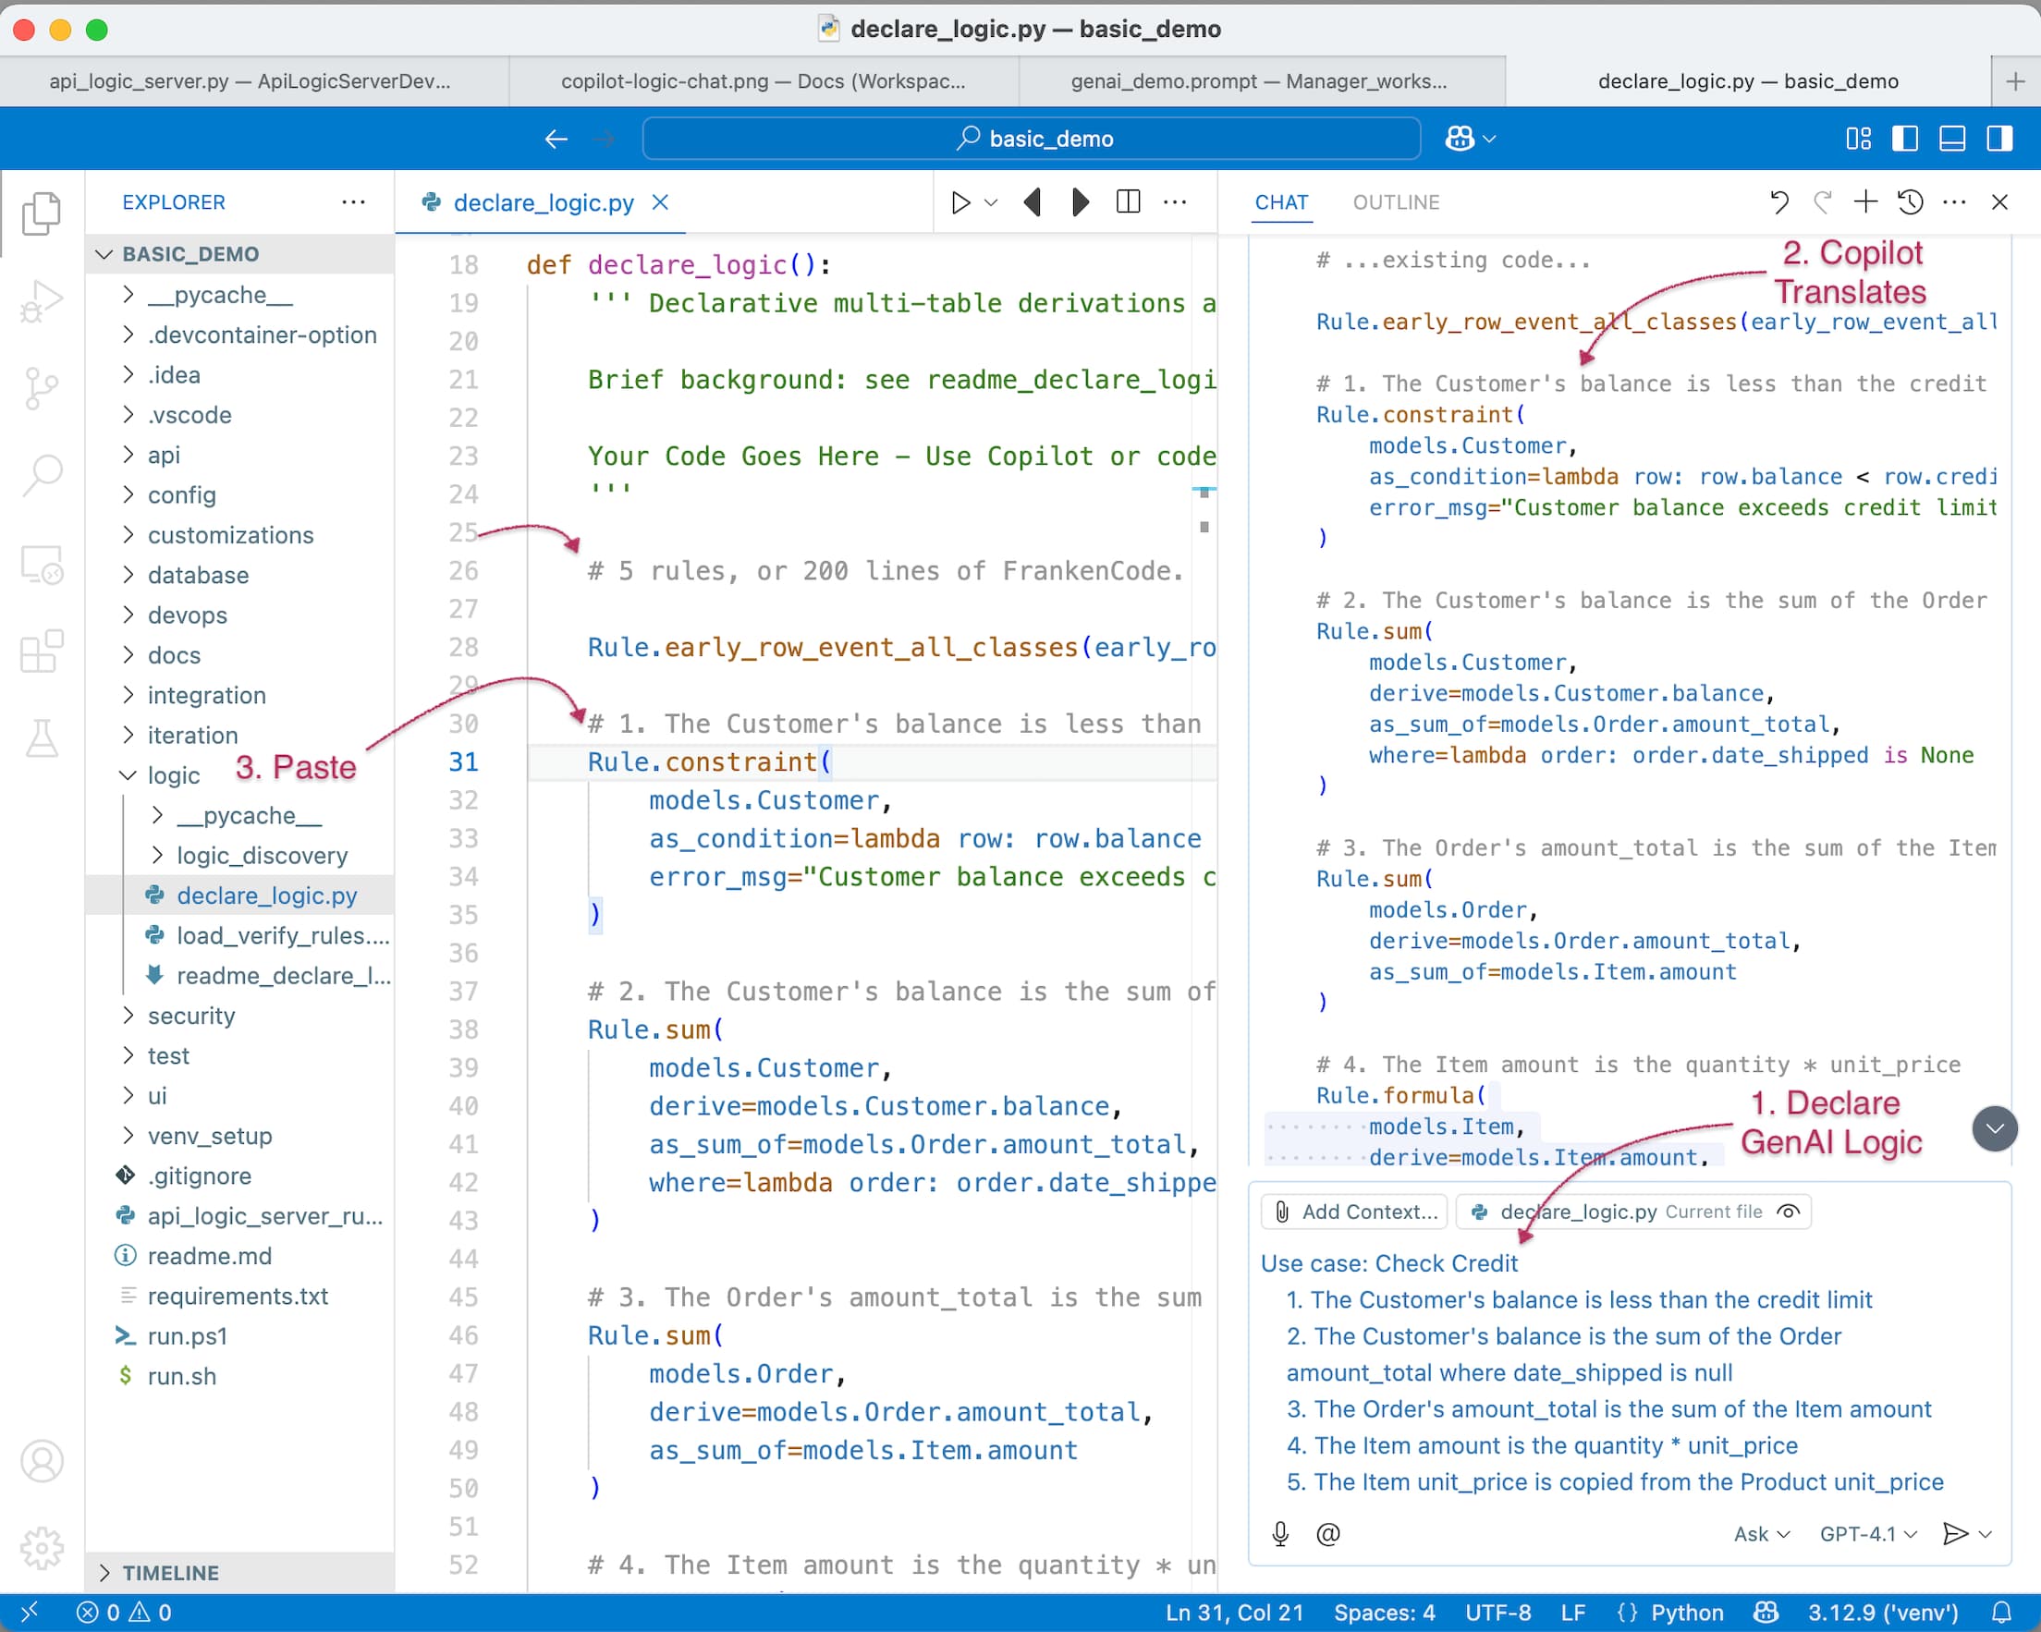This screenshot has width=2041, height=1632.
Task: Start a new chat with plus icon
Action: tap(1866, 201)
